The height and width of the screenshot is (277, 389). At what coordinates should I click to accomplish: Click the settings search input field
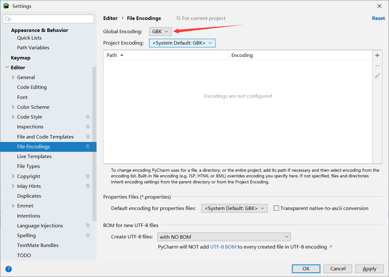tap(48, 19)
